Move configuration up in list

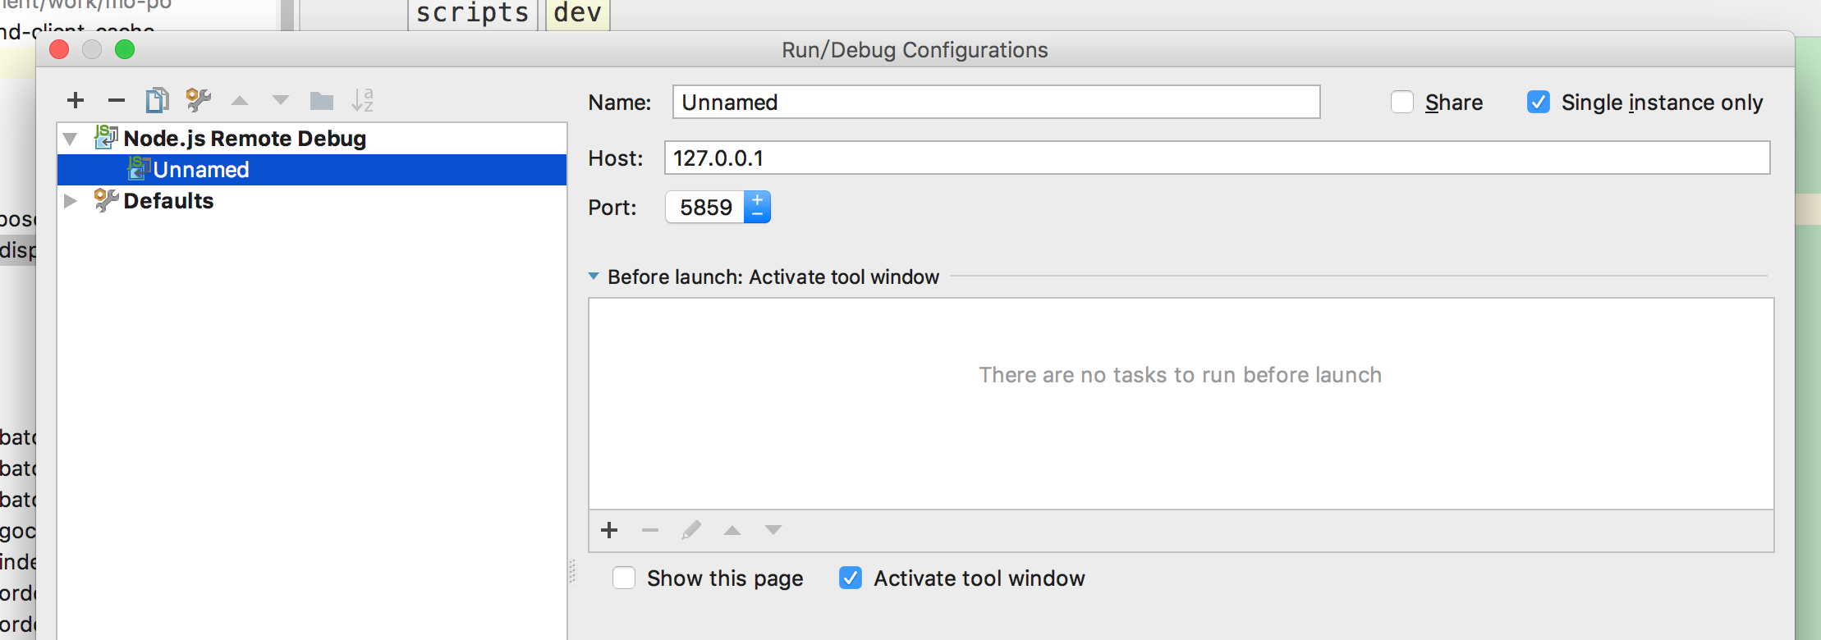coord(240,101)
